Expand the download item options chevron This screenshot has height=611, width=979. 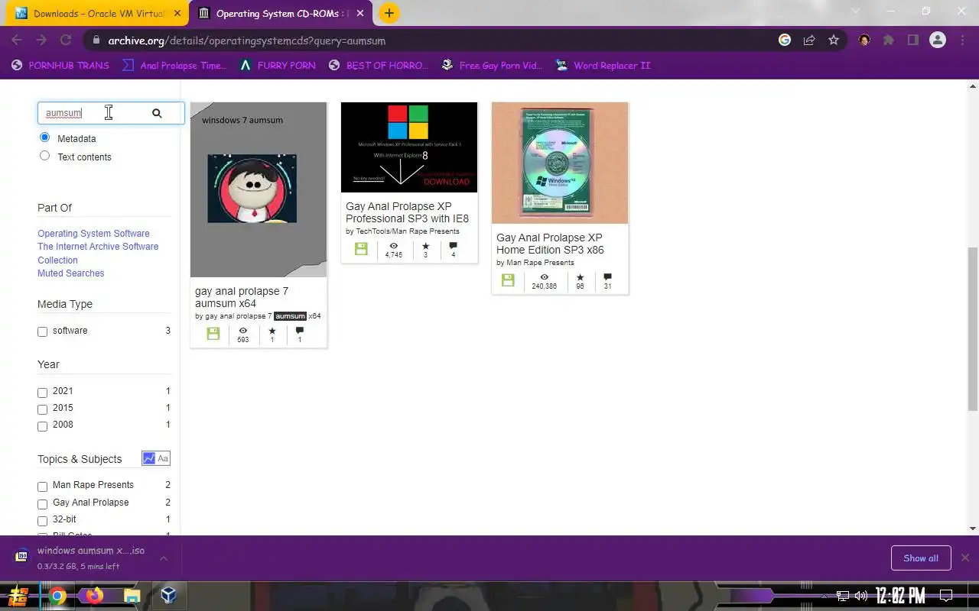[164, 558]
